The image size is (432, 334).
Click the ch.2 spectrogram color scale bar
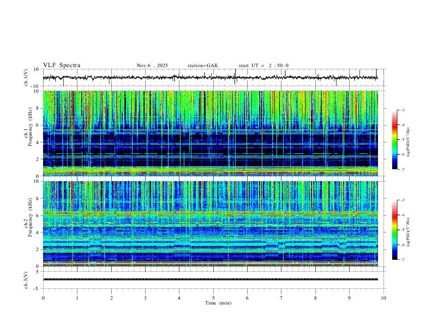click(394, 230)
